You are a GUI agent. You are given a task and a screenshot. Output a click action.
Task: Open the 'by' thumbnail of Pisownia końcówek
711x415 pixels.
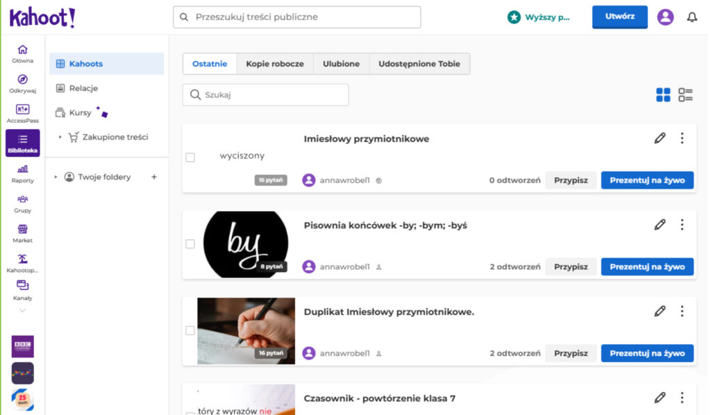tap(246, 244)
